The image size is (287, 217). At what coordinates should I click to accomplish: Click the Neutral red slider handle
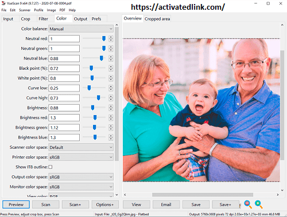pos(104,38)
